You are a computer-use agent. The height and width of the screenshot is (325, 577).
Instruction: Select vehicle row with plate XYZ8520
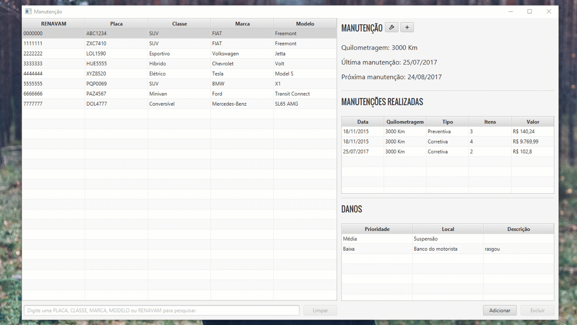[x=179, y=74]
